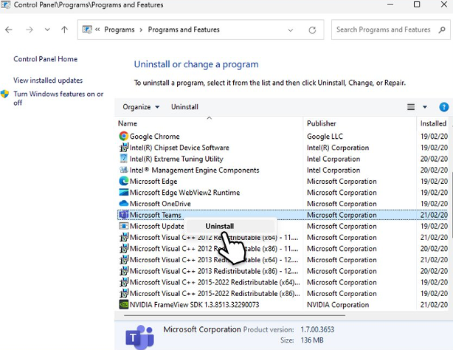Open the address bar history dropdown

click(291, 30)
